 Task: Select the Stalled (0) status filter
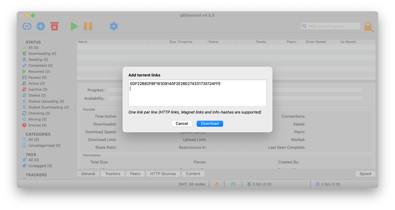(34, 95)
